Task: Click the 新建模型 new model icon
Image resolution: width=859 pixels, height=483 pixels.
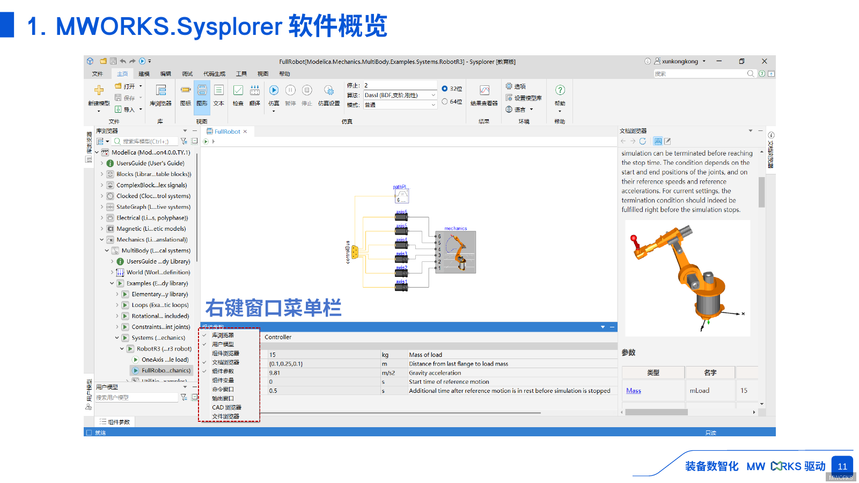Action: 99,91
